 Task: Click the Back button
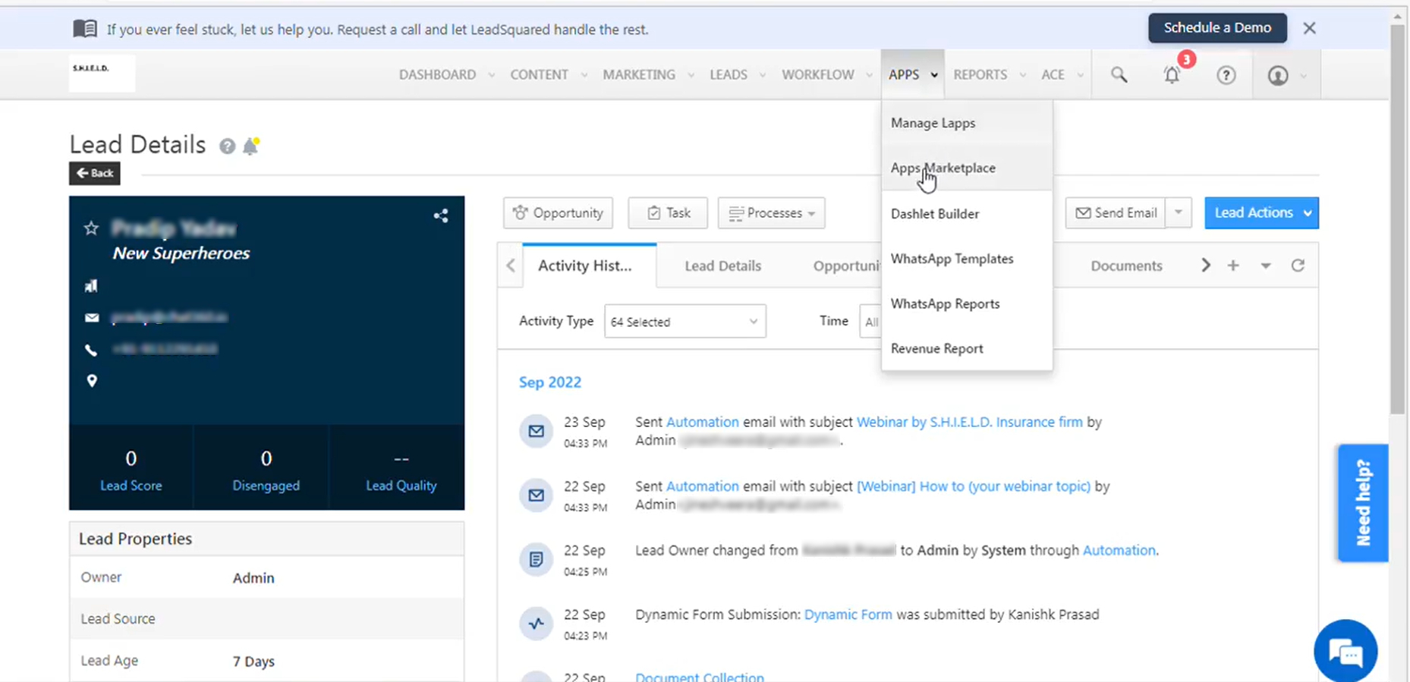click(x=95, y=173)
